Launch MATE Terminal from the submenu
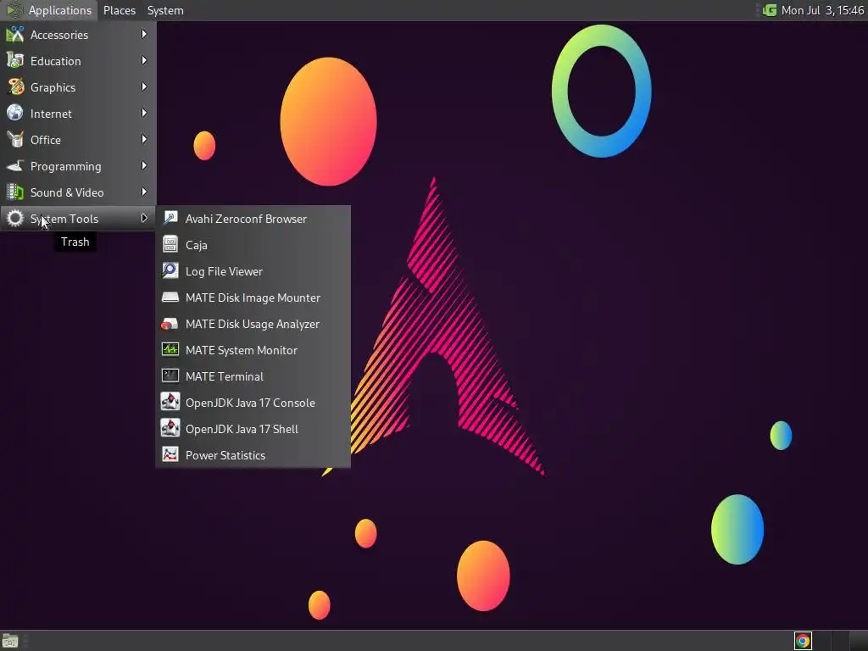The height and width of the screenshot is (651, 868). coord(253,376)
